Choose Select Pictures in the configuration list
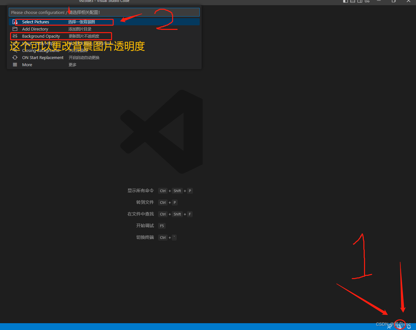The image size is (416, 330). click(104, 22)
